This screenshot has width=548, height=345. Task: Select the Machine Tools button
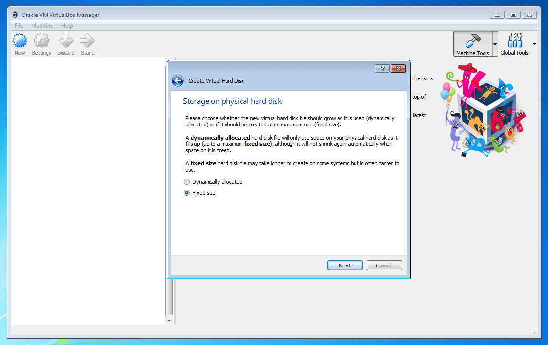click(x=472, y=44)
